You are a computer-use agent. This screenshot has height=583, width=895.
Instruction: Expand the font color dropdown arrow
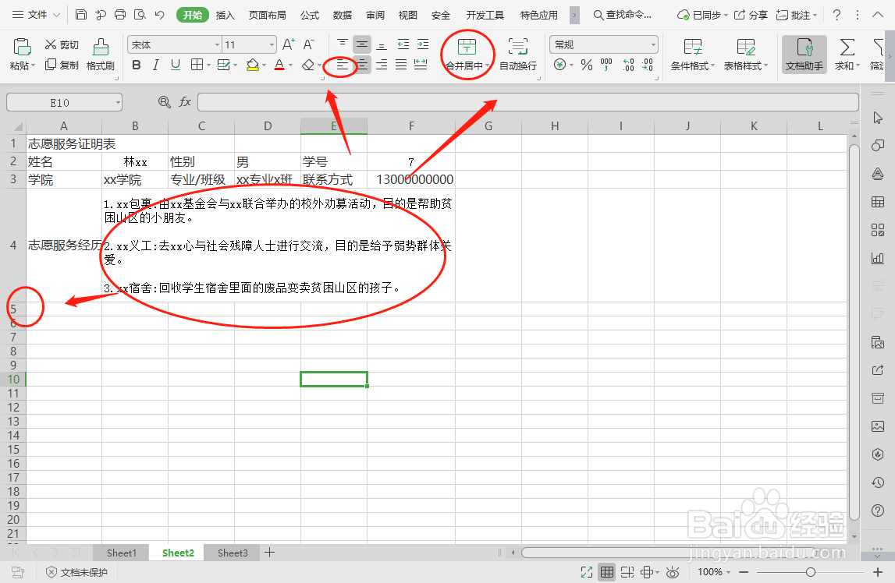click(x=290, y=65)
